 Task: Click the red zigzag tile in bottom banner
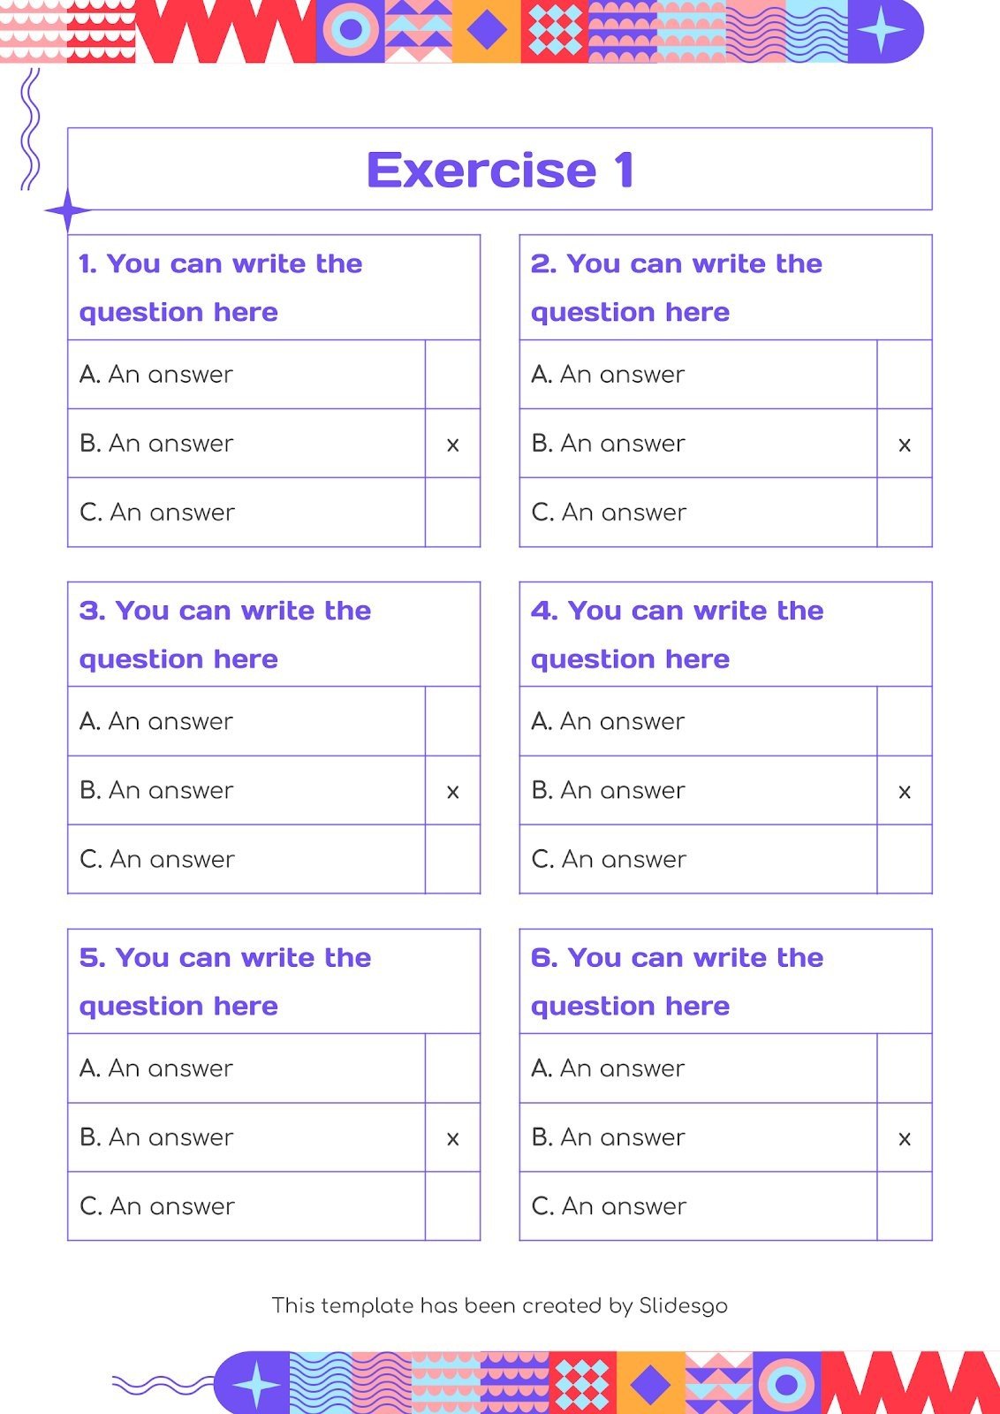910,1384
